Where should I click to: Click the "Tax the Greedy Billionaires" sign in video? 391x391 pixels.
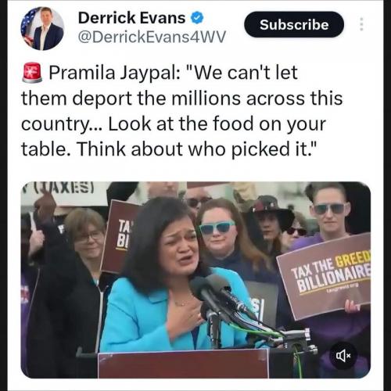(325, 277)
